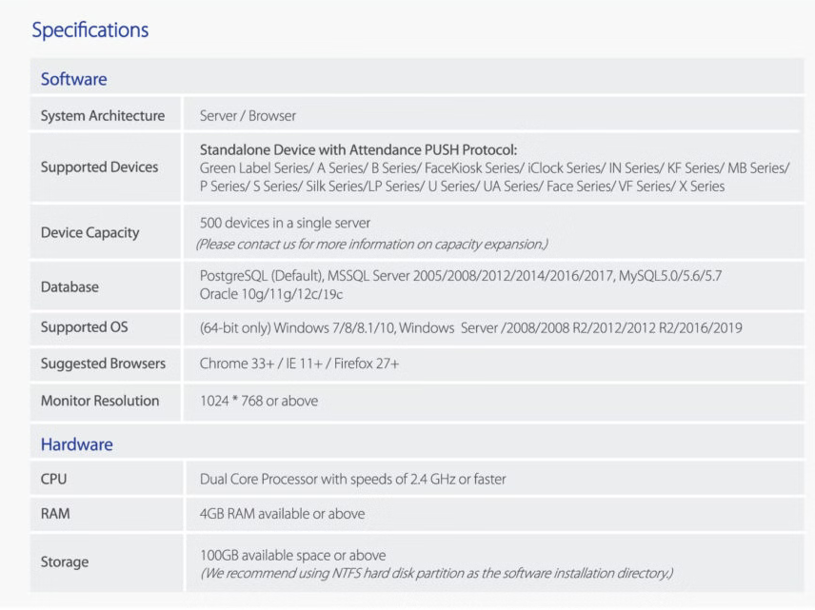This screenshot has width=815, height=610.
Task: Click the Supported OS row label
Action: coord(84,327)
